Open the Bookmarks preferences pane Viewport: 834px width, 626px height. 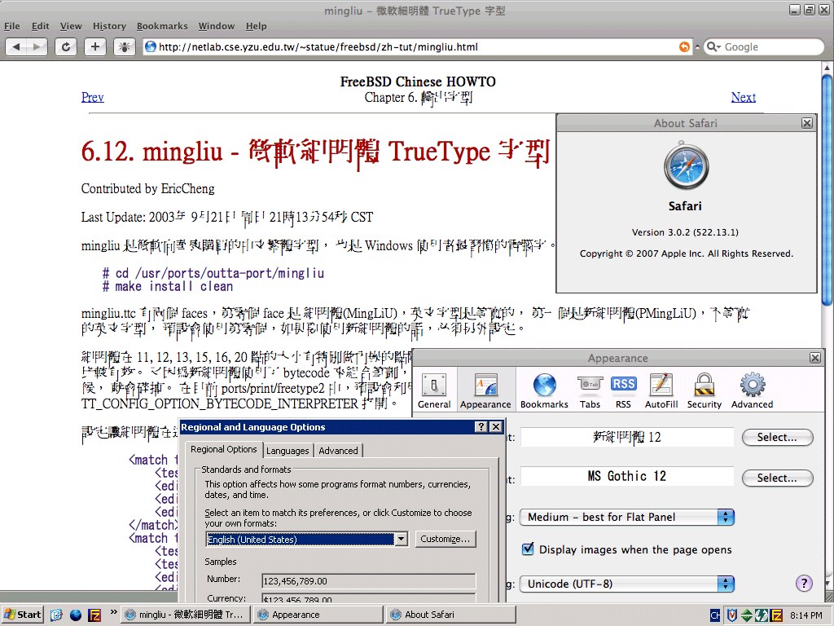(x=544, y=390)
